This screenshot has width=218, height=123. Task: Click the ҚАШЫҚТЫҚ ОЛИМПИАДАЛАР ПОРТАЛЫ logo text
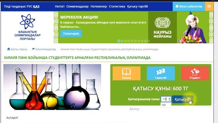coord(27,35)
